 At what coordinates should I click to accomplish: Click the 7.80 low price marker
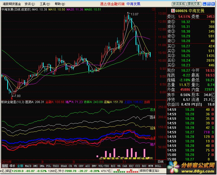point(18,96)
